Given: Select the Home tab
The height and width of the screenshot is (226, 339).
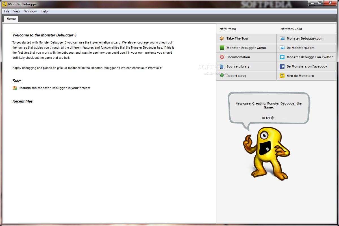Looking at the screenshot, I should point(11,19).
